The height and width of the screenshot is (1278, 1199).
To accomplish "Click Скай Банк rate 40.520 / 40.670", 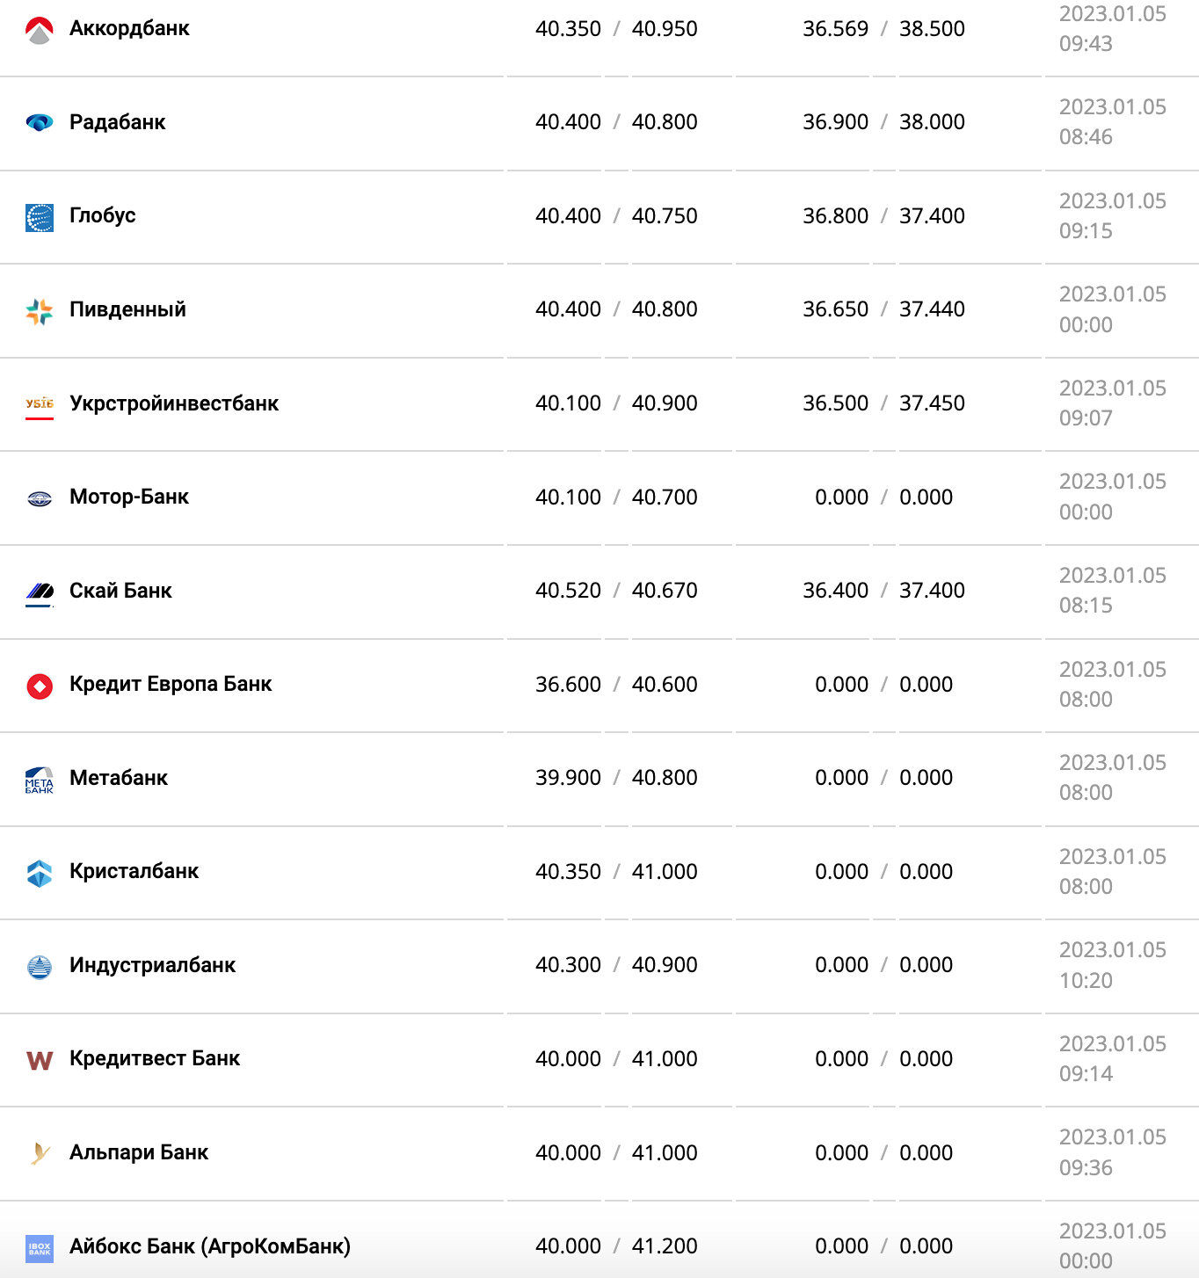I will click(x=615, y=591).
